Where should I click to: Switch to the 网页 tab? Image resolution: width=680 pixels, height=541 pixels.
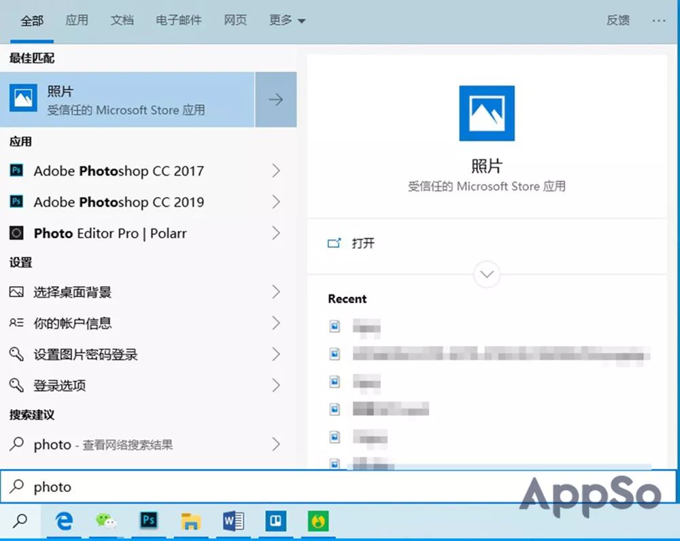point(235,20)
